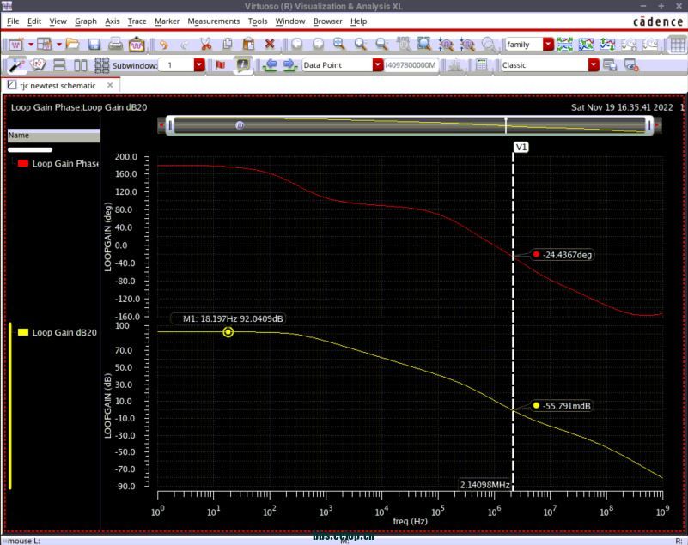Click the zoom range slider center handle
The height and width of the screenshot is (545, 688).
tap(240, 125)
